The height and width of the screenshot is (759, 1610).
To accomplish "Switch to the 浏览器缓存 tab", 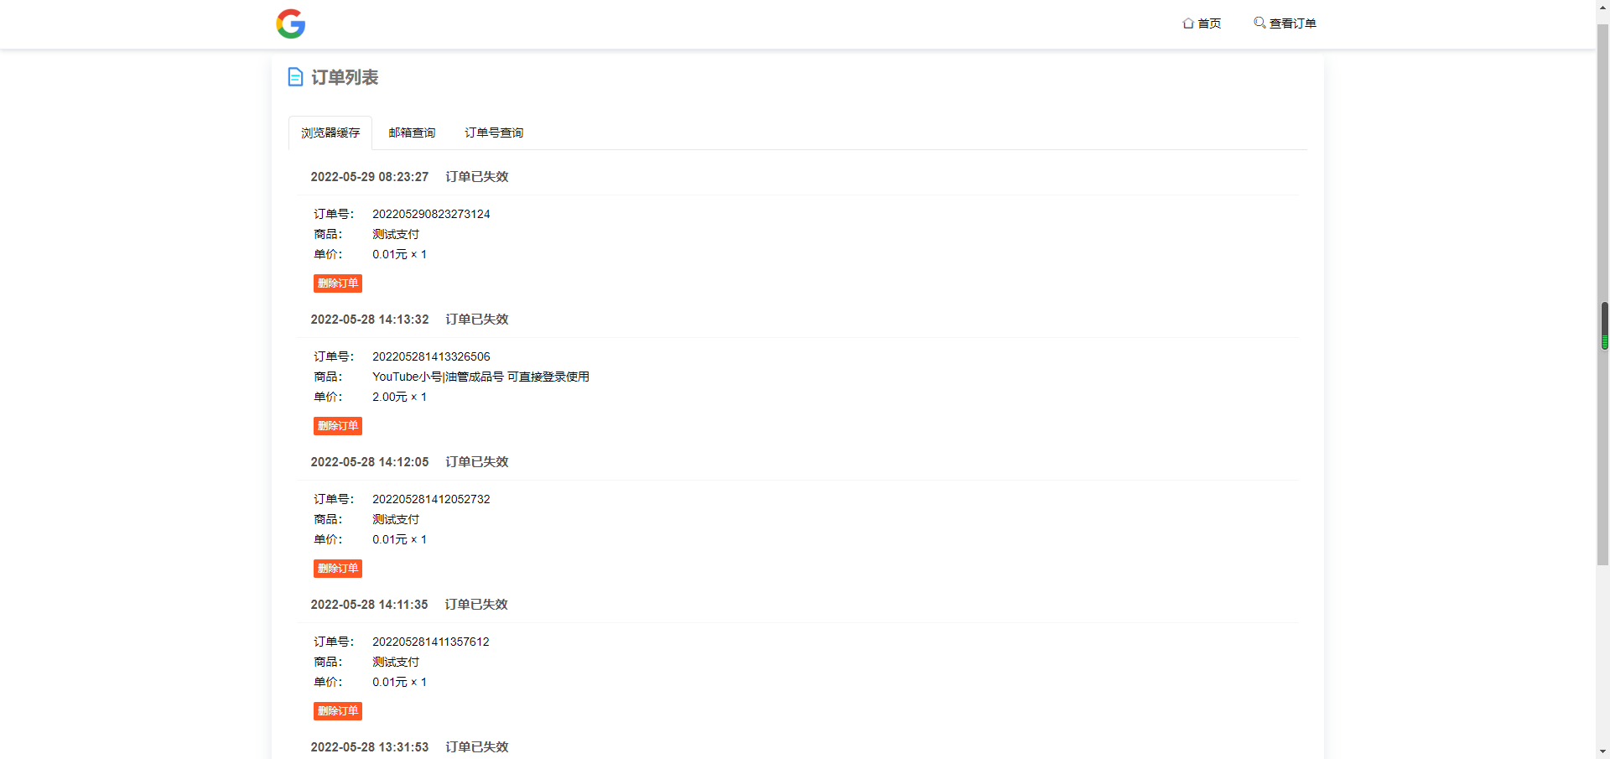I will [x=330, y=133].
